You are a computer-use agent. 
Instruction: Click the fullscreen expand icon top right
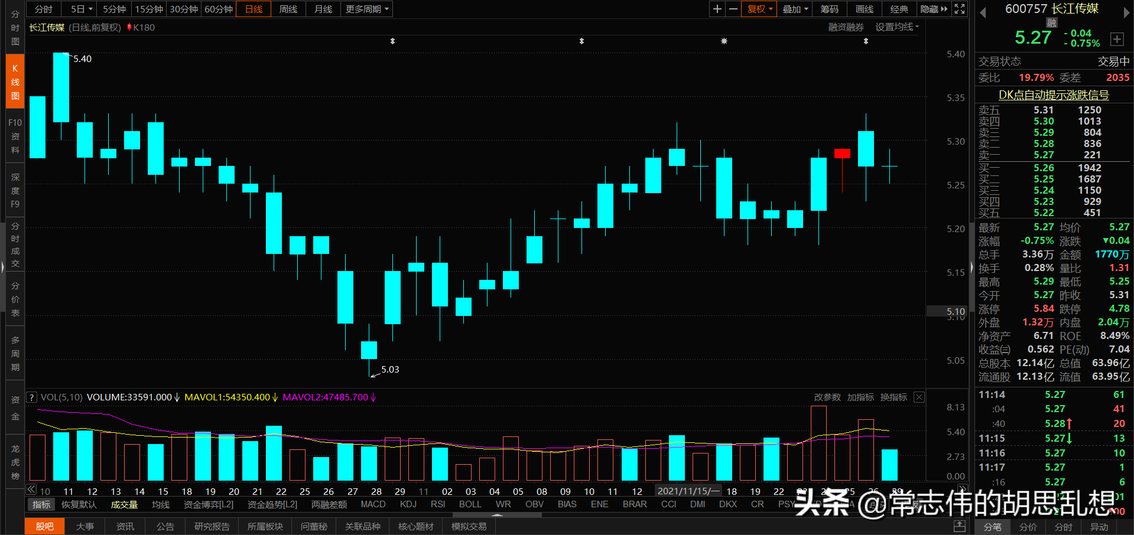point(959,9)
